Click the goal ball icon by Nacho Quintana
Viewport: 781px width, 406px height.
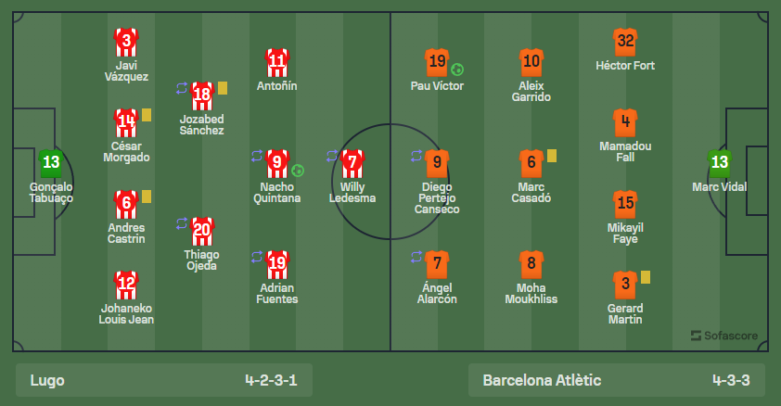point(298,171)
